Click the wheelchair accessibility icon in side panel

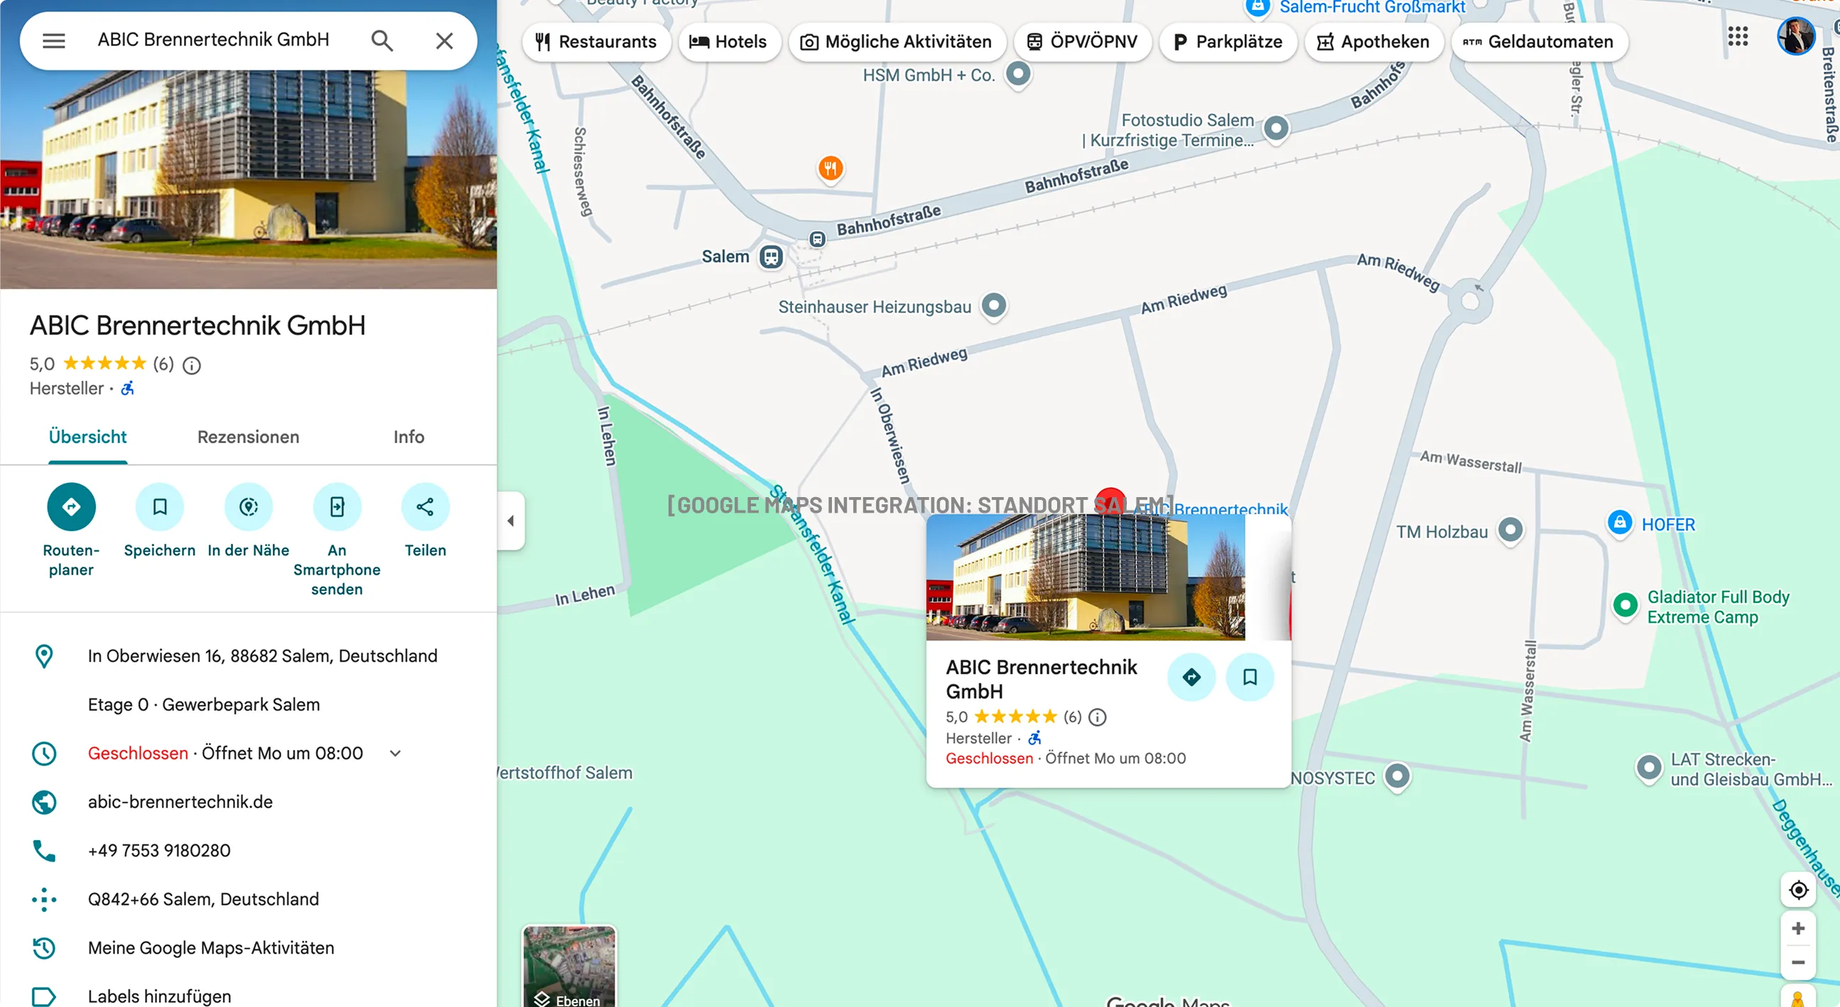point(127,388)
